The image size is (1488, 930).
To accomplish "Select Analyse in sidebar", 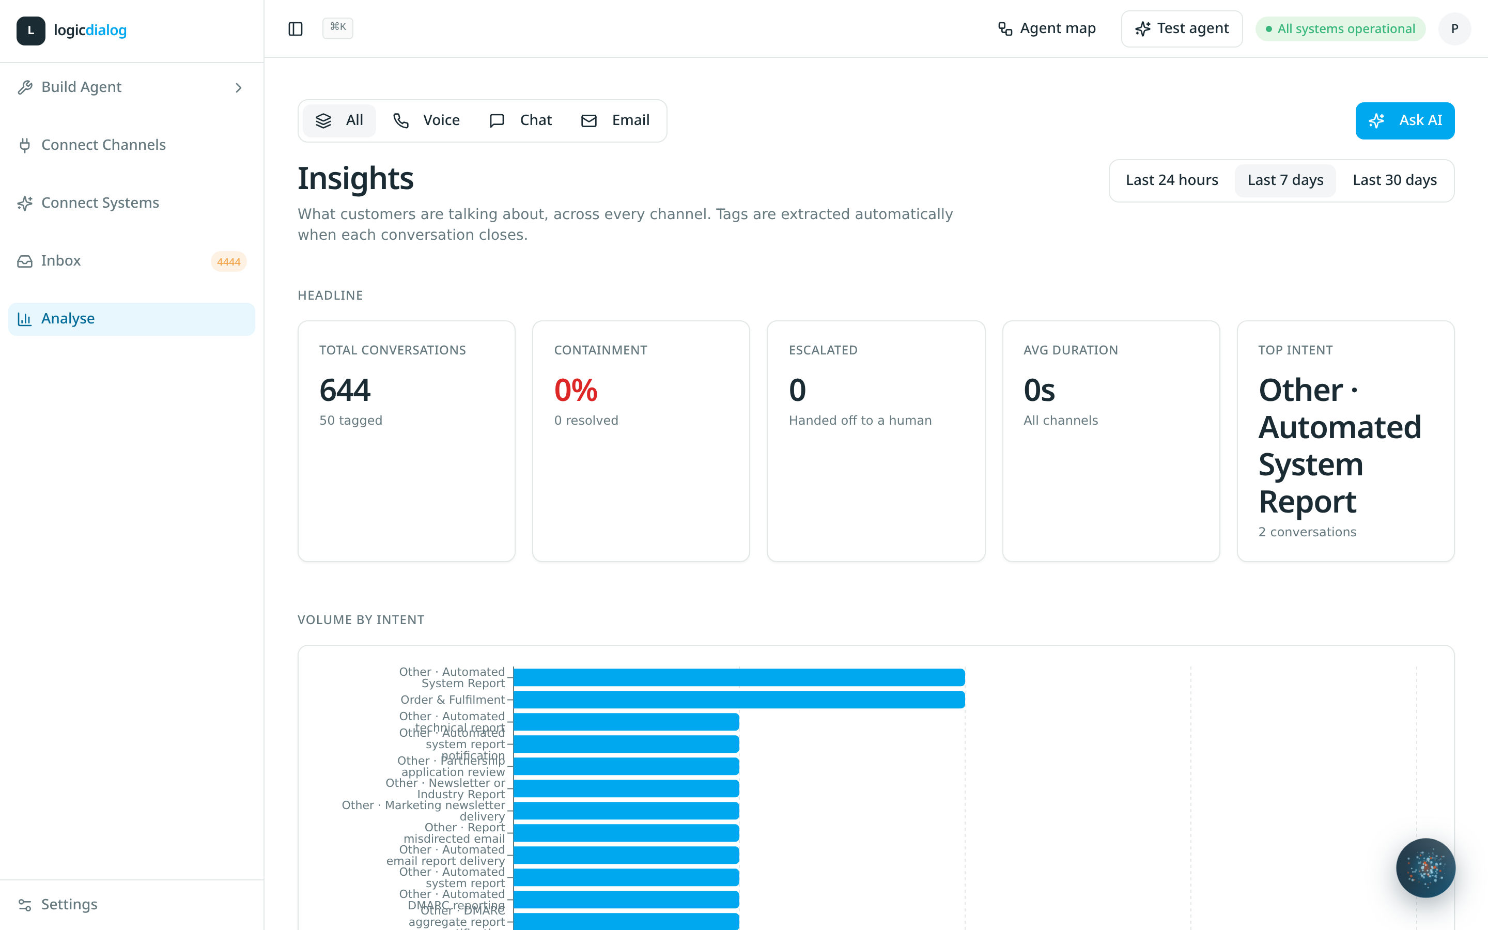I will click(132, 319).
